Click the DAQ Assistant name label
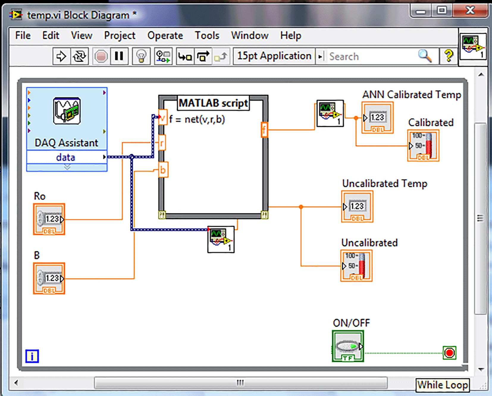Viewport: 492px width, 396px height. point(66,143)
